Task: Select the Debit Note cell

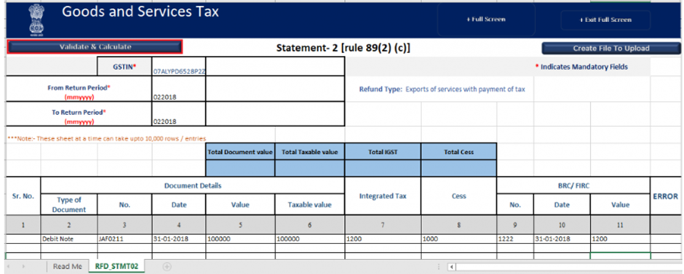Action: (69, 239)
